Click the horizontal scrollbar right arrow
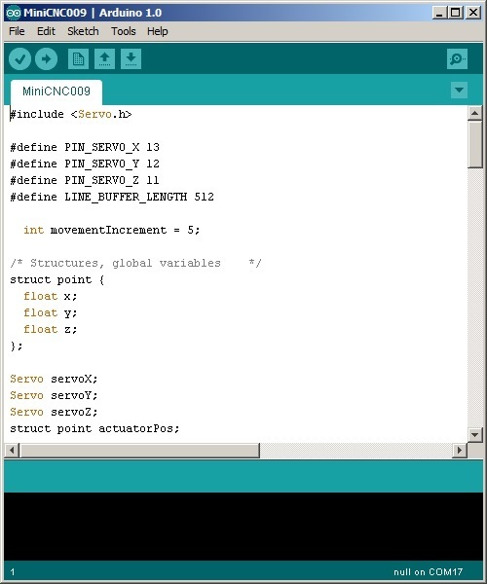The image size is (487, 584). point(460,451)
